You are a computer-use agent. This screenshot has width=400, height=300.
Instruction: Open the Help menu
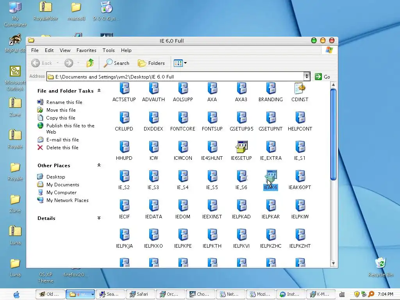(x=126, y=50)
